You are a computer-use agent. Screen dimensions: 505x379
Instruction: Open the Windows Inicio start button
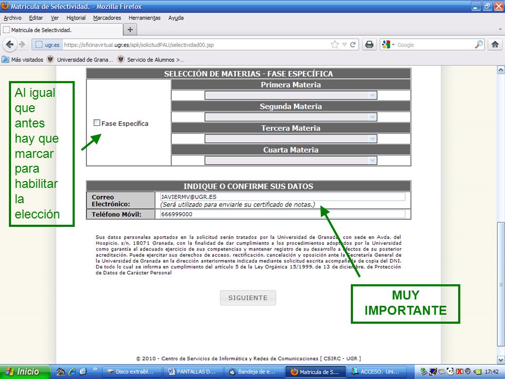[25, 372]
